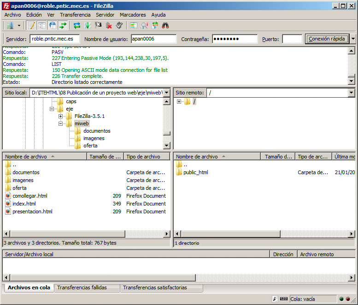The height and width of the screenshot is (305, 358).
Task: Sort local list by Tamaño de column
Action: point(105,157)
